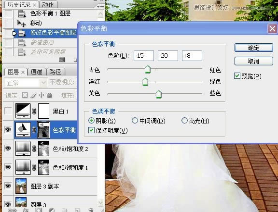Viewport: 278px width, 212px height.
Task: Open the History panel options menu
Action: pos(101,7)
